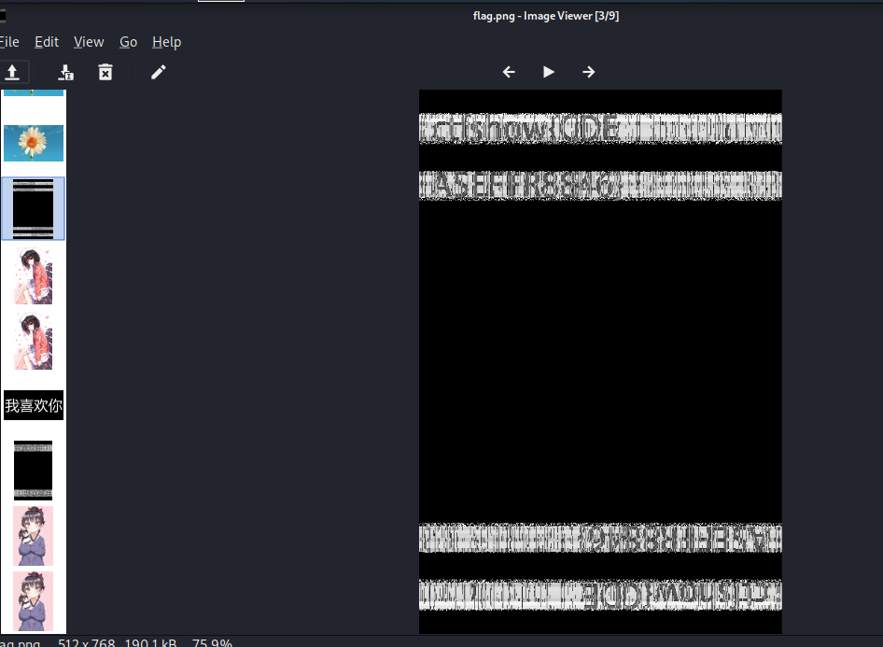The image size is (883, 647).
Task: Open the Go menu
Action: point(128,42)
